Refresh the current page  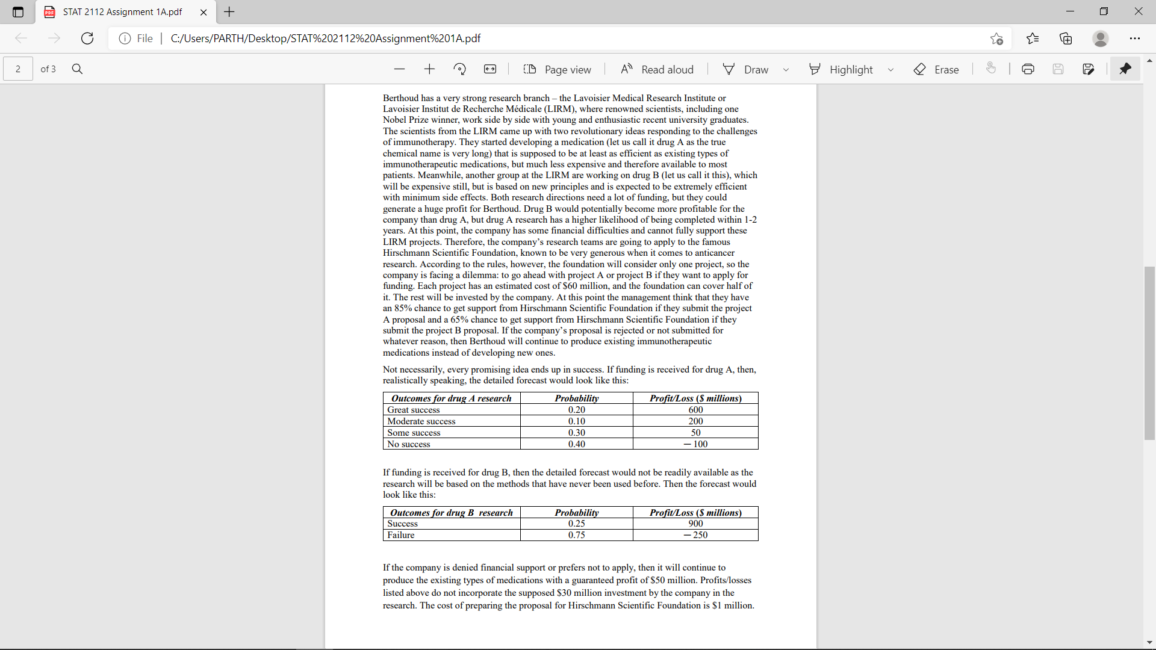pyautogui.click(x=87, y=38)
